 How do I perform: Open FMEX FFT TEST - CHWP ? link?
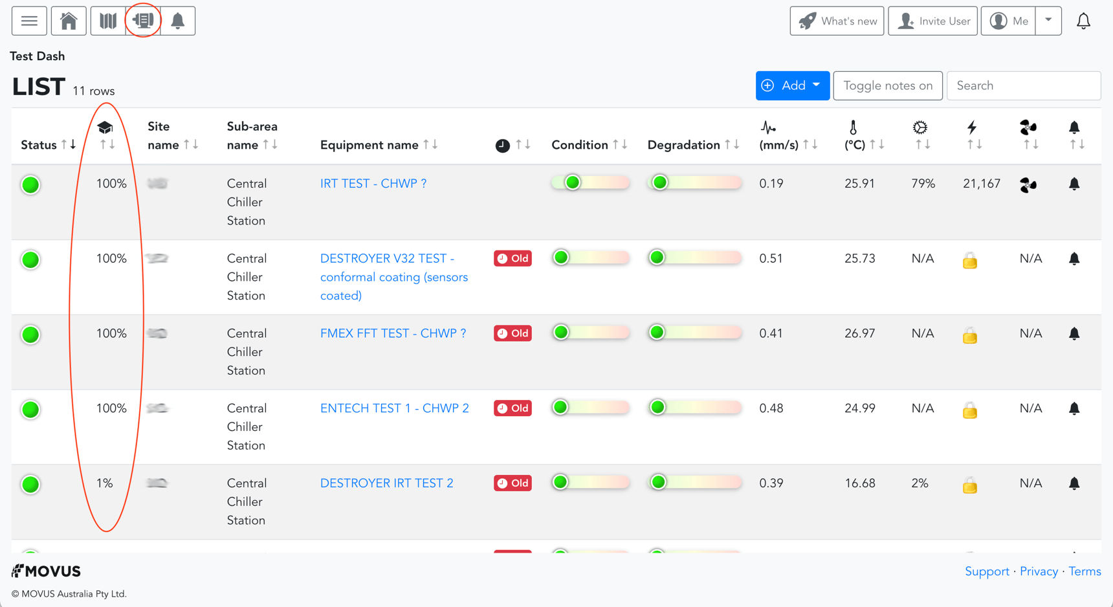pos(393,333)
